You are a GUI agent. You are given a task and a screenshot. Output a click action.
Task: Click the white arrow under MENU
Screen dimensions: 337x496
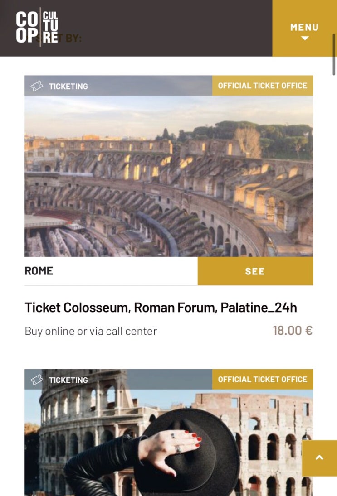click(x=305, y=39)
